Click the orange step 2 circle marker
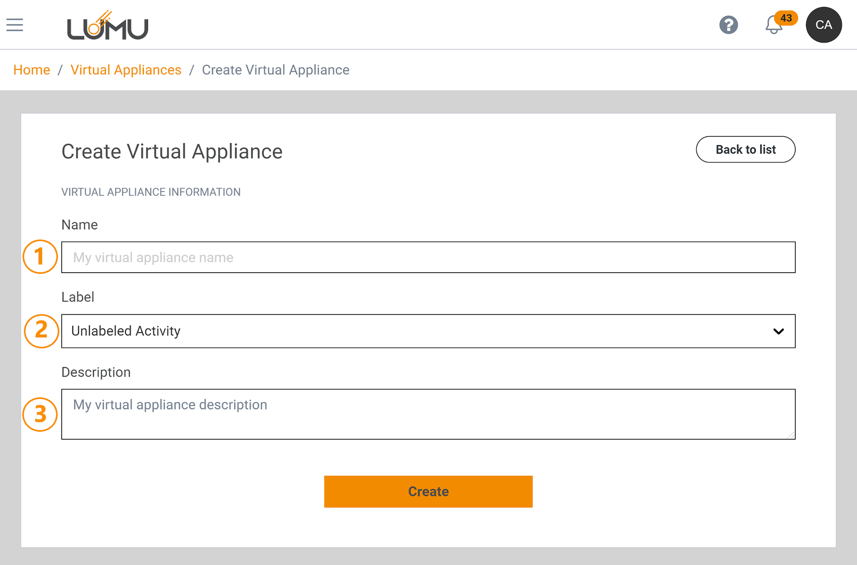 click(x=41, y=331)
